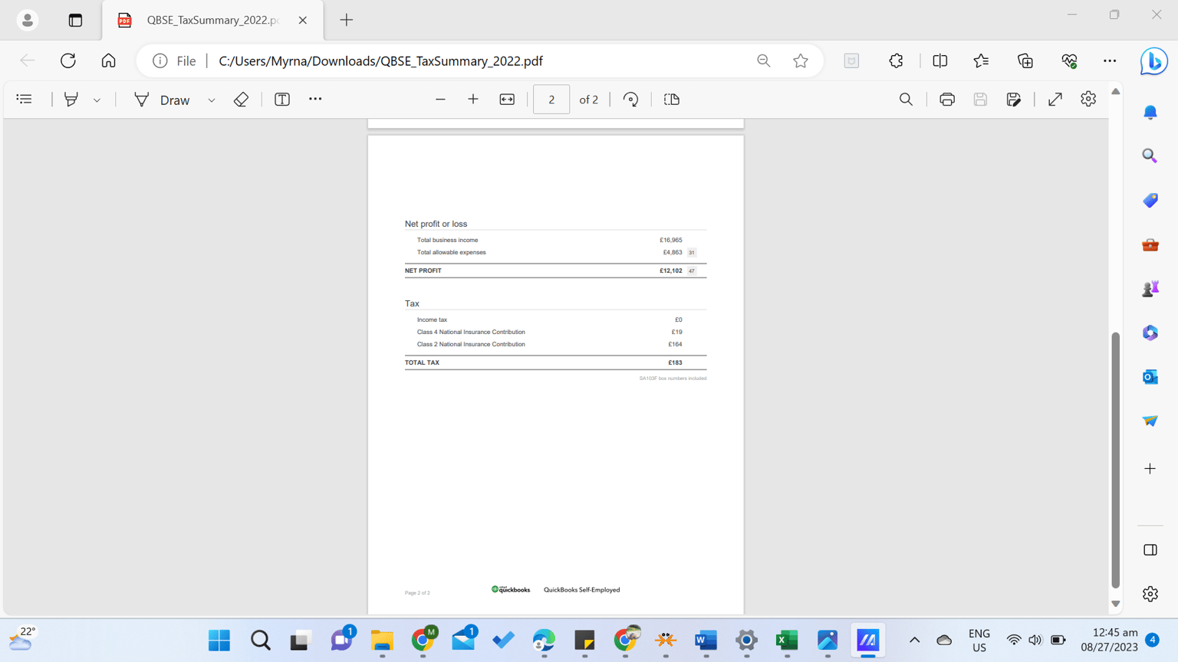The height and width of the screenshot is (662, 1178).
Task: Open a new browser tab
Action: tap(347, 21)
